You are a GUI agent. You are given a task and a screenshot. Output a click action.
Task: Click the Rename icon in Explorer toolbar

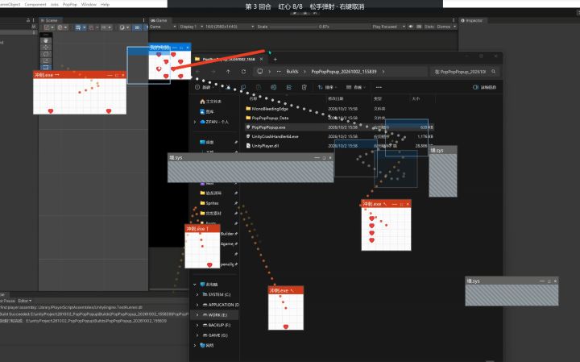tap(274, 87)
